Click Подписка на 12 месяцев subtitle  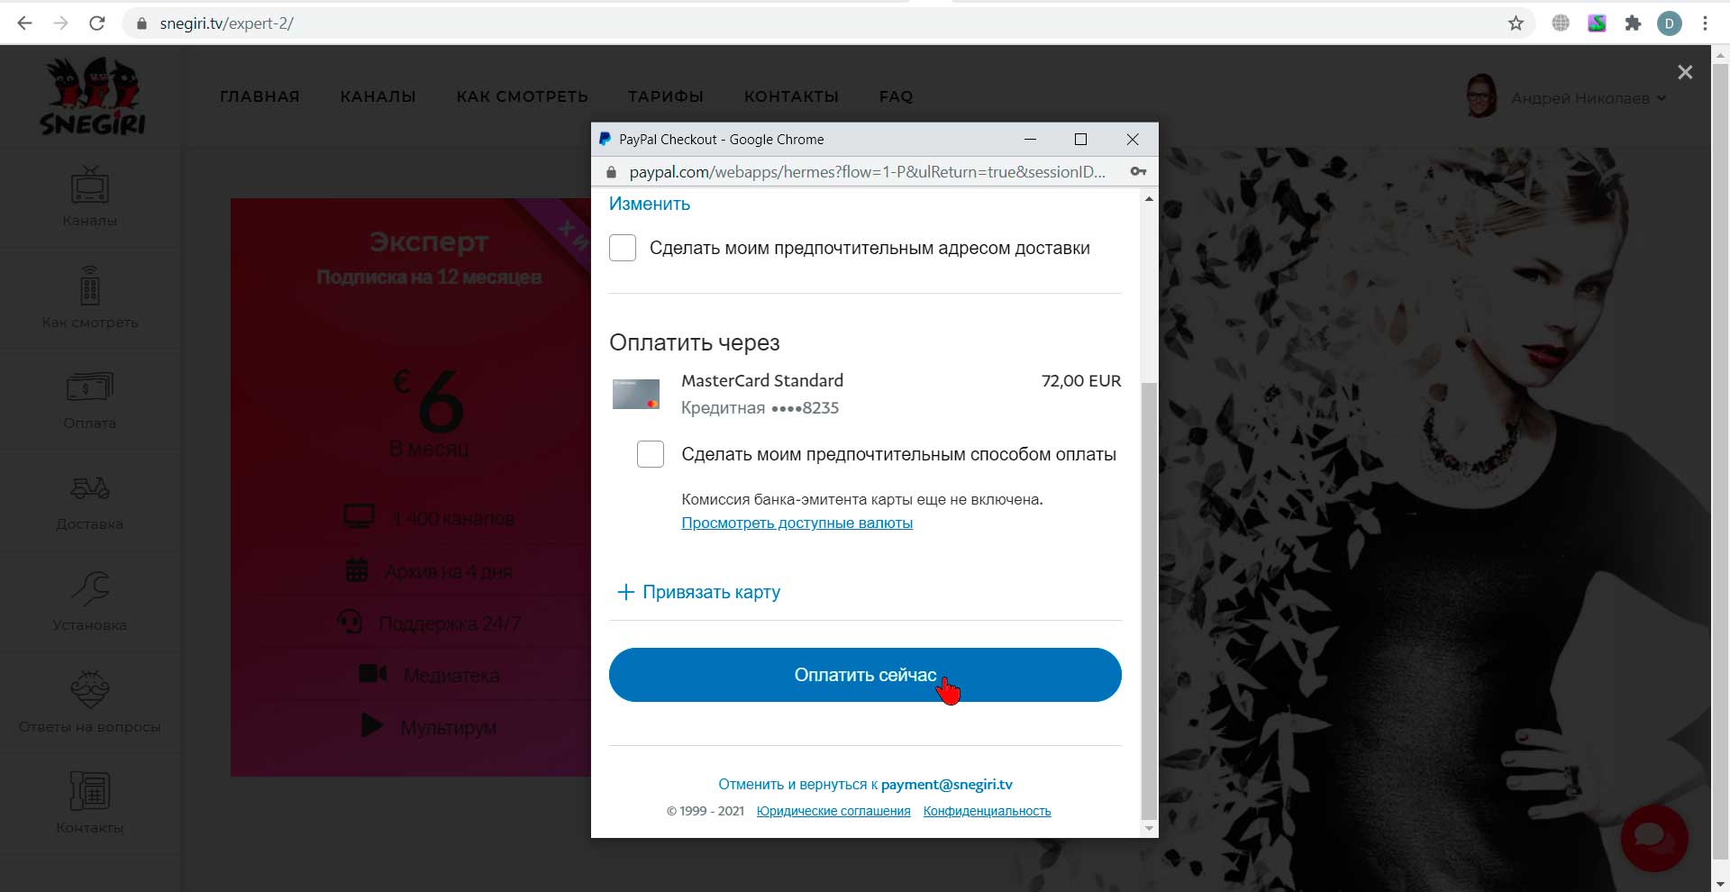pos(429,278)
